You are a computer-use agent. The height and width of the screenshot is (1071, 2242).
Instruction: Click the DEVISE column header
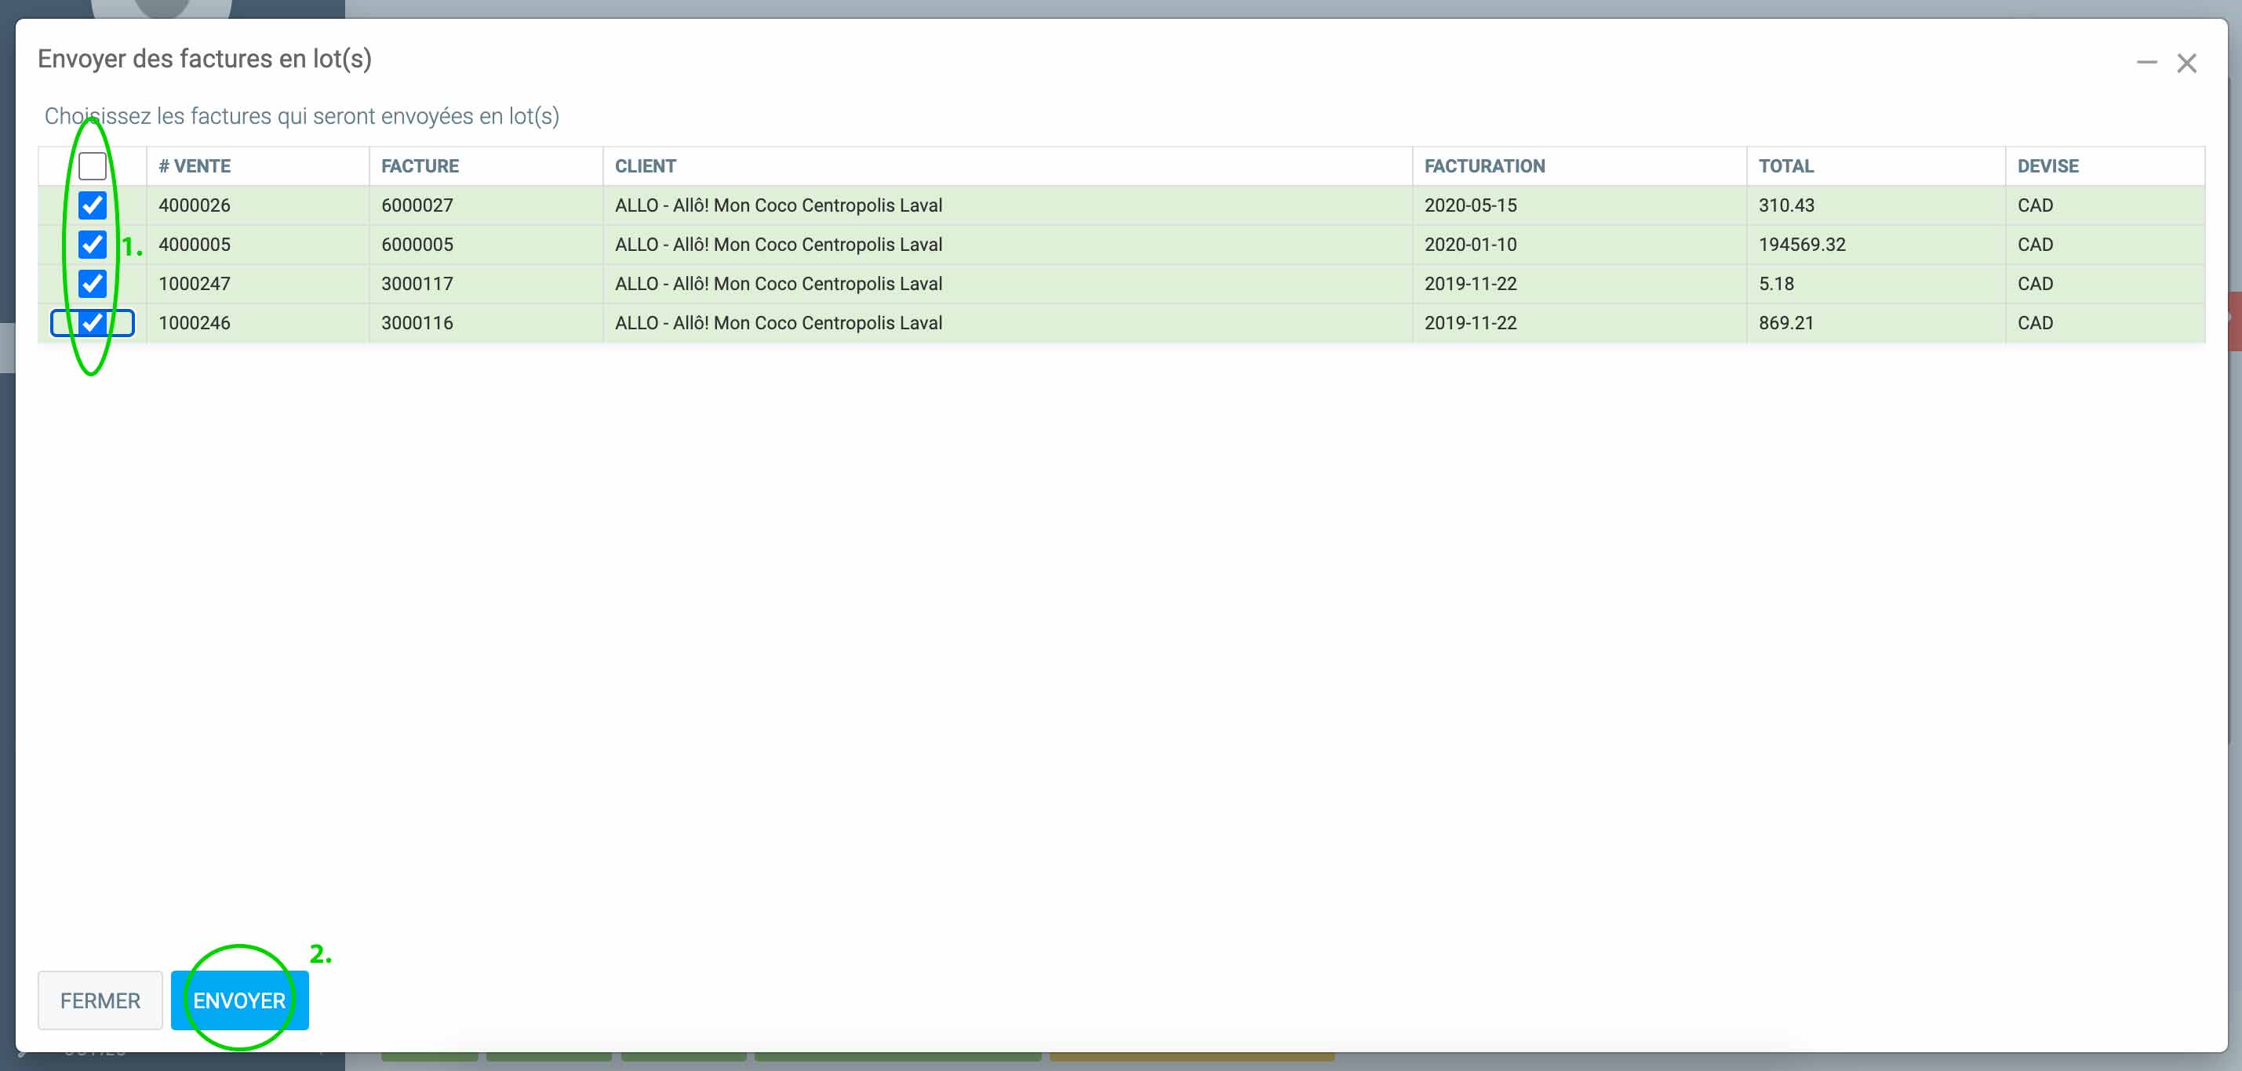[x=2047, y=166]
